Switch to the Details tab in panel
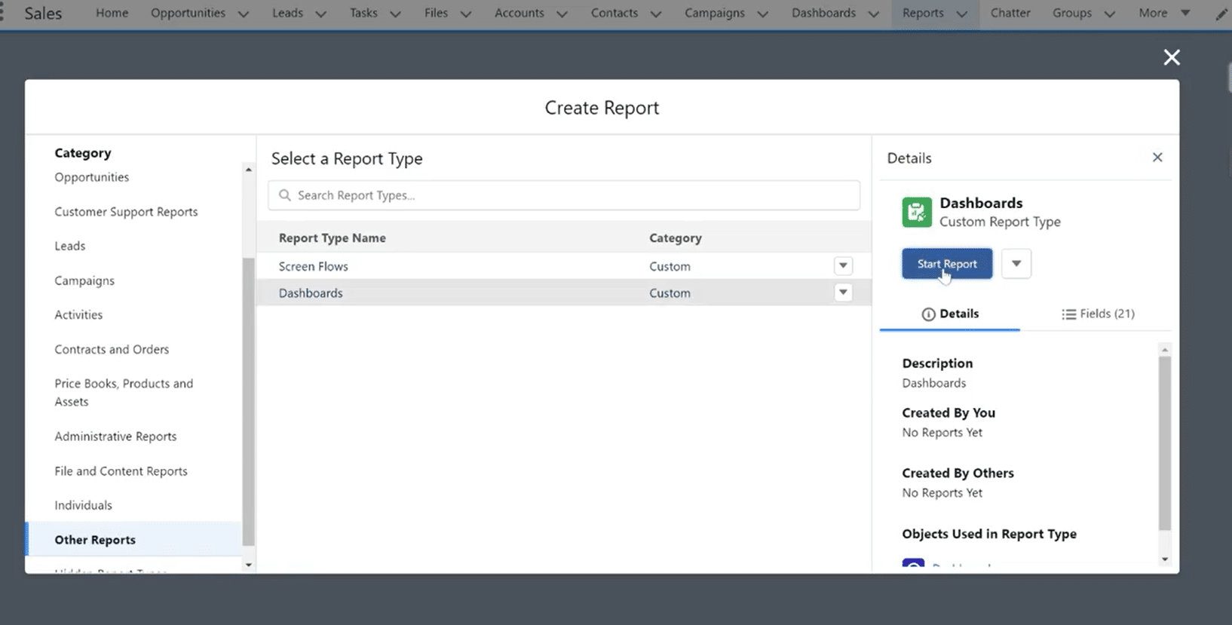 coord(950,314)
